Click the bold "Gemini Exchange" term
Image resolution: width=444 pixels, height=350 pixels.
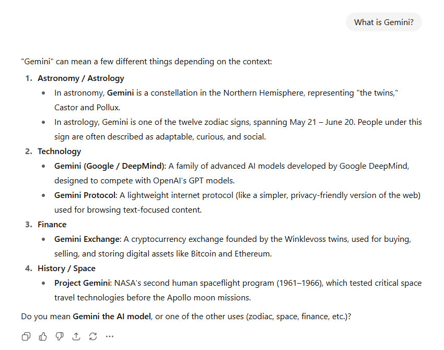click(87, 239)
